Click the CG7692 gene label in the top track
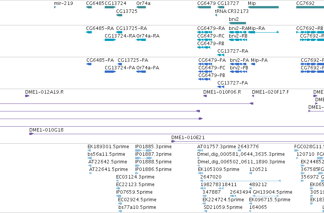 (305, 3)
